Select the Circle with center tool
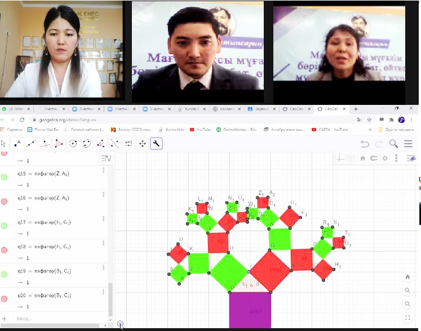This screenshot has width=421, height=331. pyautogui.click(x=73, y=143)
